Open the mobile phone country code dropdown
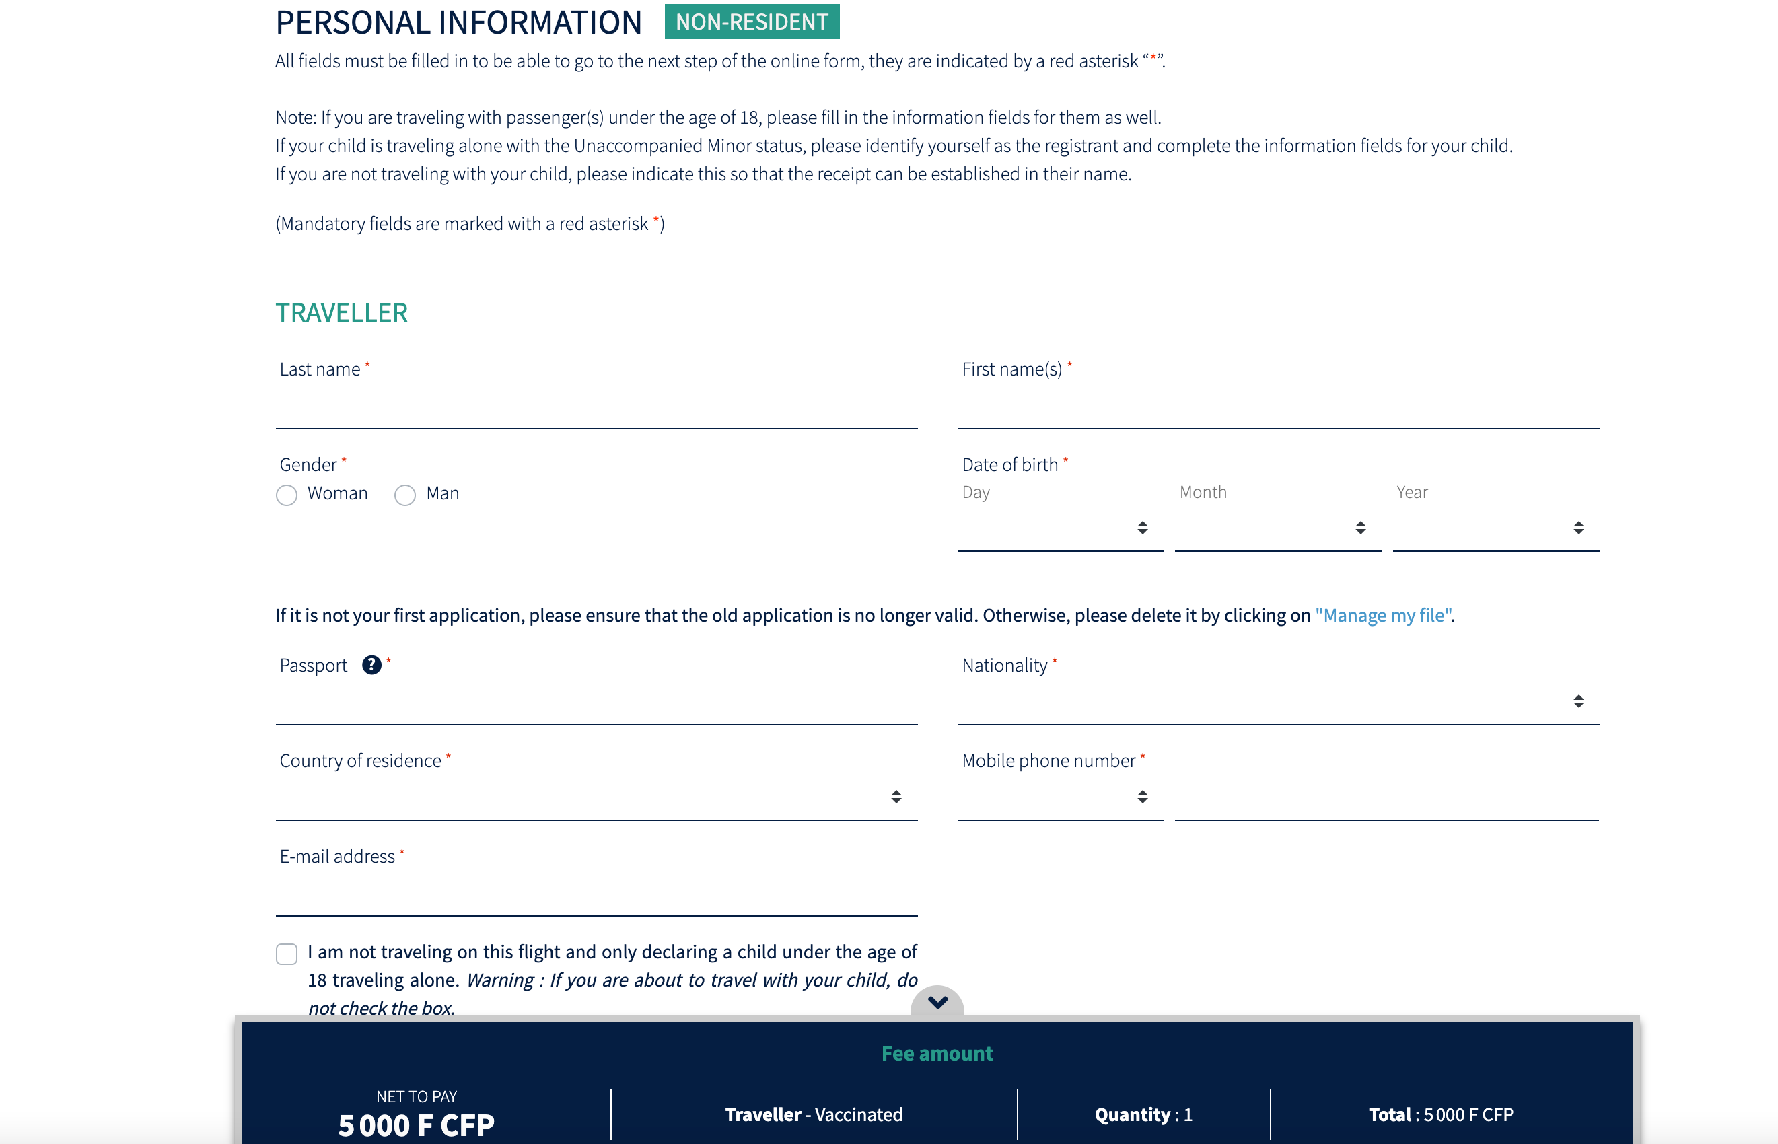The height and width of the screenshot is (1144, 1778). tap(1060, 797)
